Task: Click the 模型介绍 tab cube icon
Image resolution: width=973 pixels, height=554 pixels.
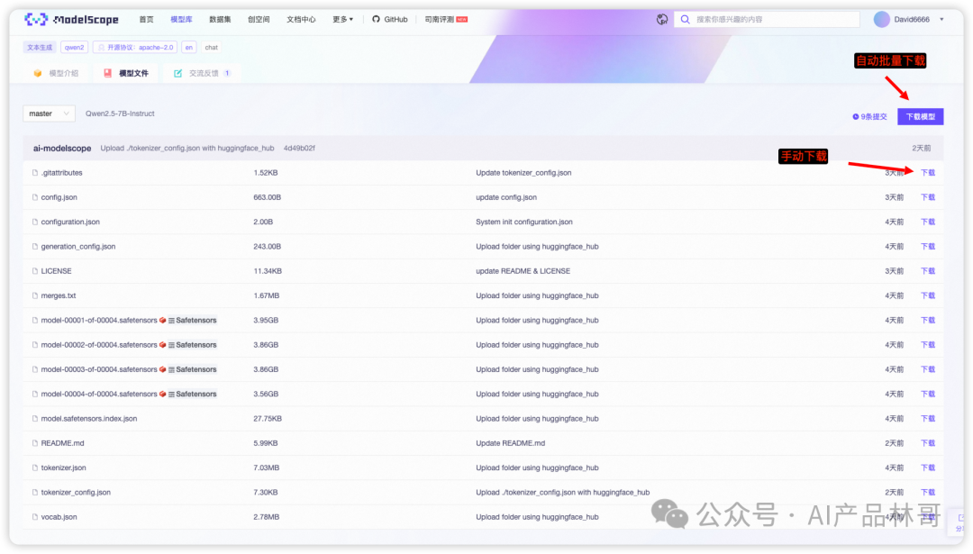Action: tap(38, 73)
